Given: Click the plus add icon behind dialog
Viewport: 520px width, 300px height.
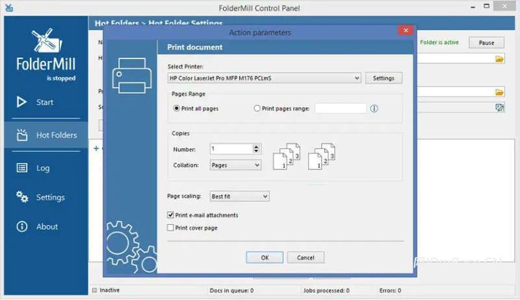Looking at the screenshot, I should pos(96,148).
